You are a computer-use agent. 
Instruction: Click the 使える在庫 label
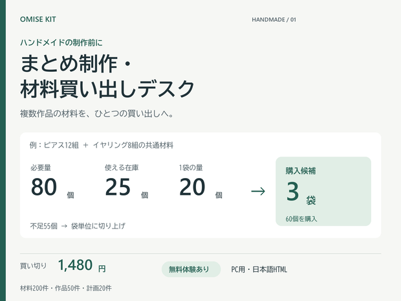pyautogui.click(x=122, y=168)
